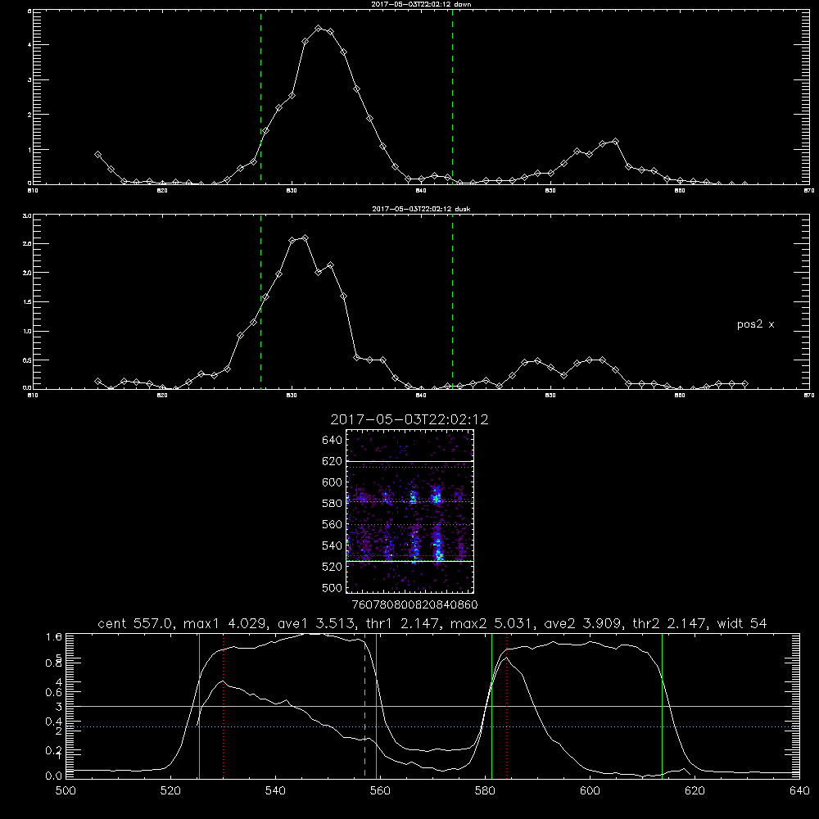
Task: Click the green vertical line near 525
Action: [x=200, y=705]
